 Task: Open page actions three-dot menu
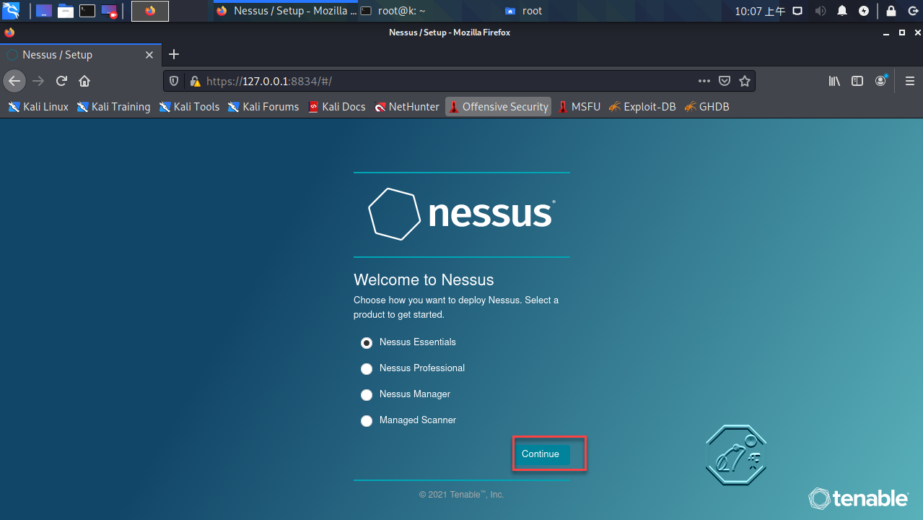[x=704, y=82]
